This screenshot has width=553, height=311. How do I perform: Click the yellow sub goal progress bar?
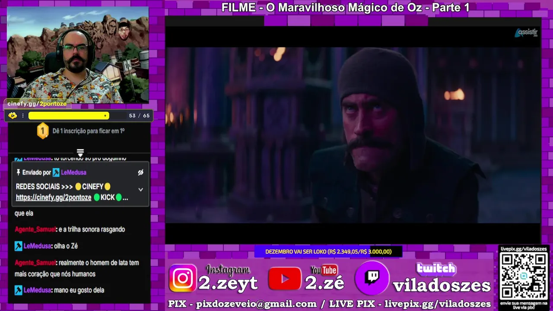pos(69,115)
